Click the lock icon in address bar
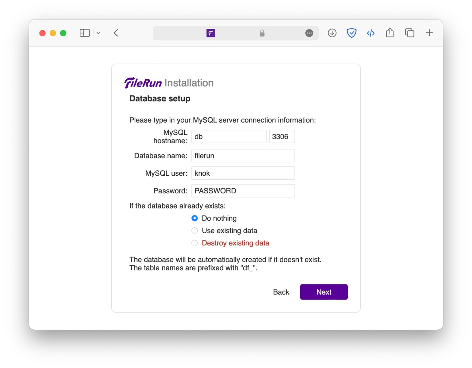Screen dimensions: 472x368 (x=262, y=33)
